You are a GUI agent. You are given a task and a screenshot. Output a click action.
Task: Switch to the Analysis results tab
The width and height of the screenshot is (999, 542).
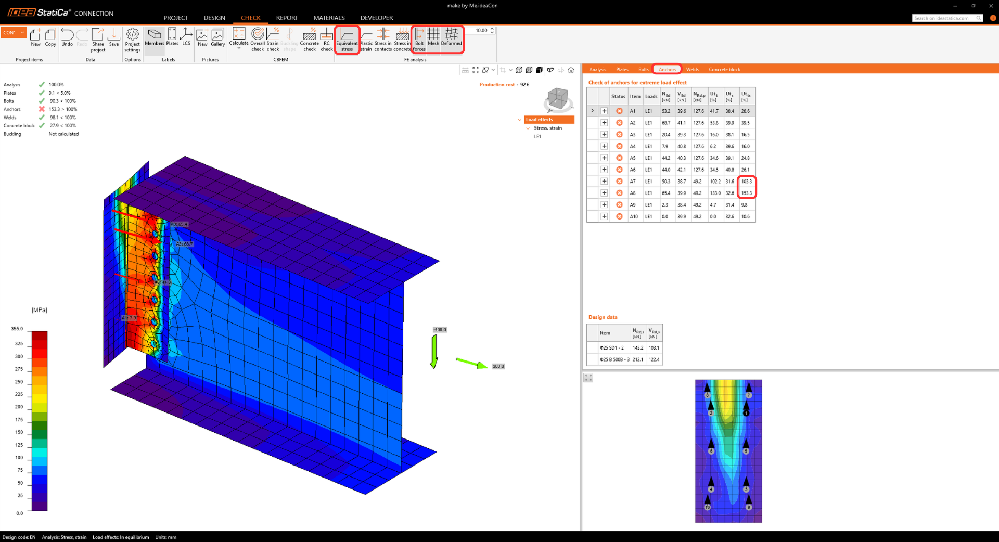(x=597, y=69)
